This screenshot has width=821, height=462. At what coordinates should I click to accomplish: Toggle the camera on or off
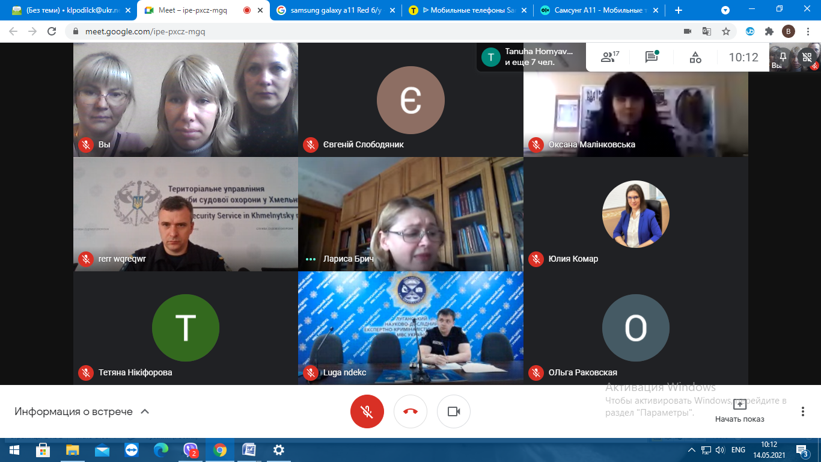pos(454,411)
